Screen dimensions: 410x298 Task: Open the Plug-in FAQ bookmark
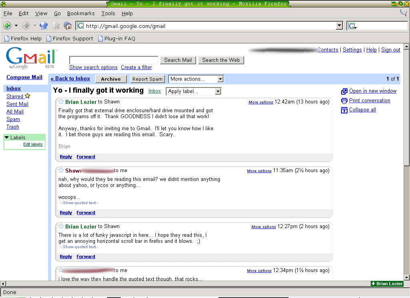117,39
